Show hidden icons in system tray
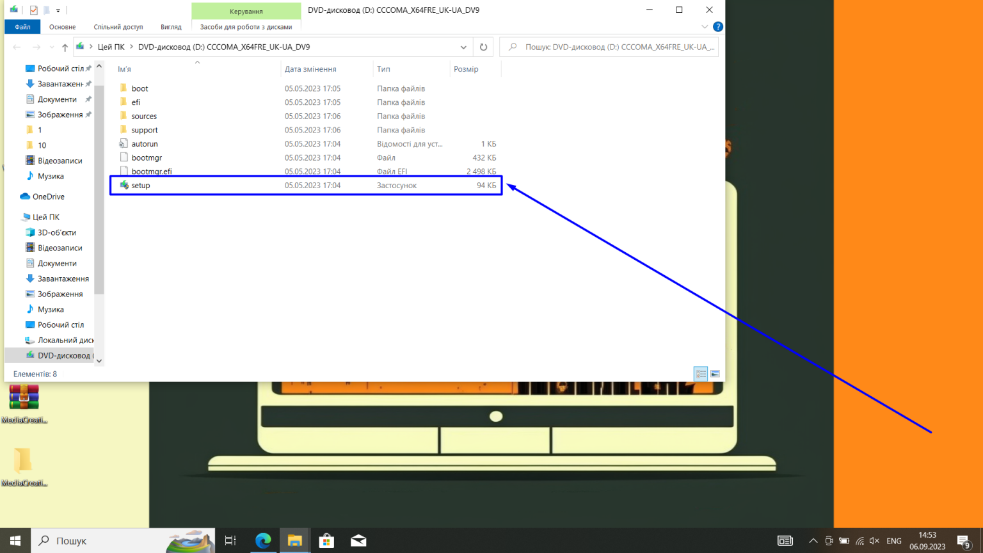 point(813,541)
